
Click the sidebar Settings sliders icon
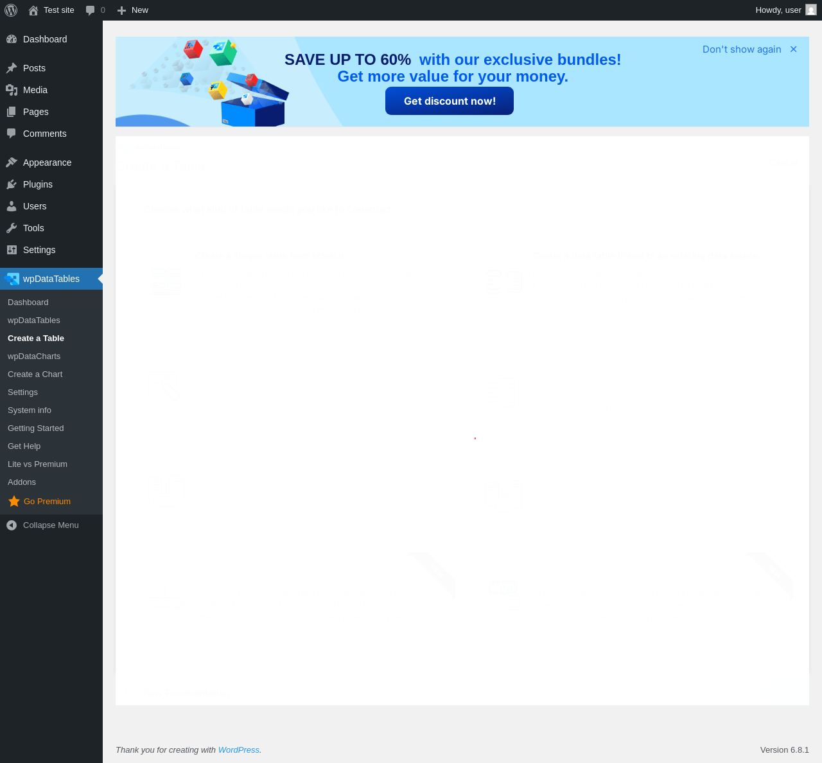tap(12, 250)
